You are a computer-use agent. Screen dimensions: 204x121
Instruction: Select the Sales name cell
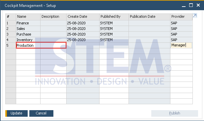[28, 29]
